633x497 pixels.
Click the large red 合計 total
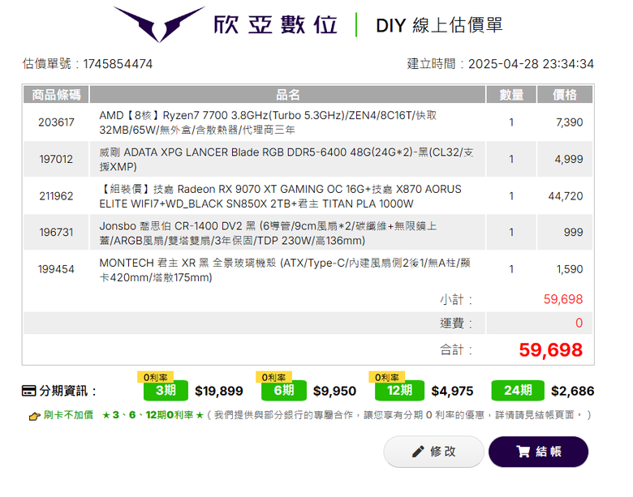tap(551, 349)
